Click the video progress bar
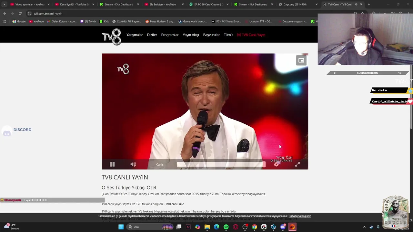The height and width of the screenshot is (232, 413). pyautogui.click(x=221, y=164)
